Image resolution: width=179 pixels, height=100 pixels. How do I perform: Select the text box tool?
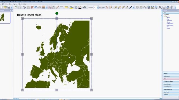tap(54, 7)
